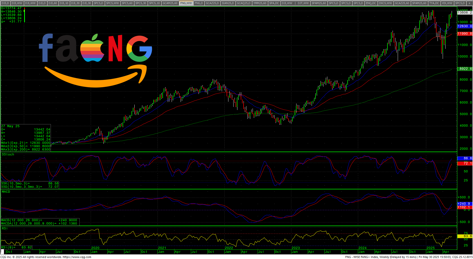
Task: Click the MAx3(Exp,200) readout line
Action: point(26,150)
